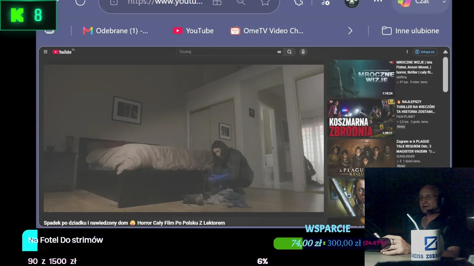This screenshot has width=474, height=266.
Task: Click the YouTube page vertical scrollbar thumb
Action: click(445, 75)
